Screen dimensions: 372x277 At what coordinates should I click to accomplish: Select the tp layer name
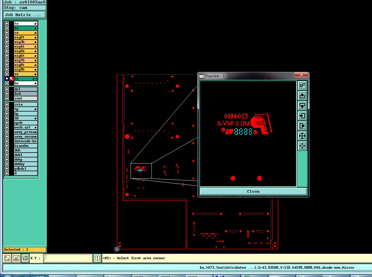(25, 109)
